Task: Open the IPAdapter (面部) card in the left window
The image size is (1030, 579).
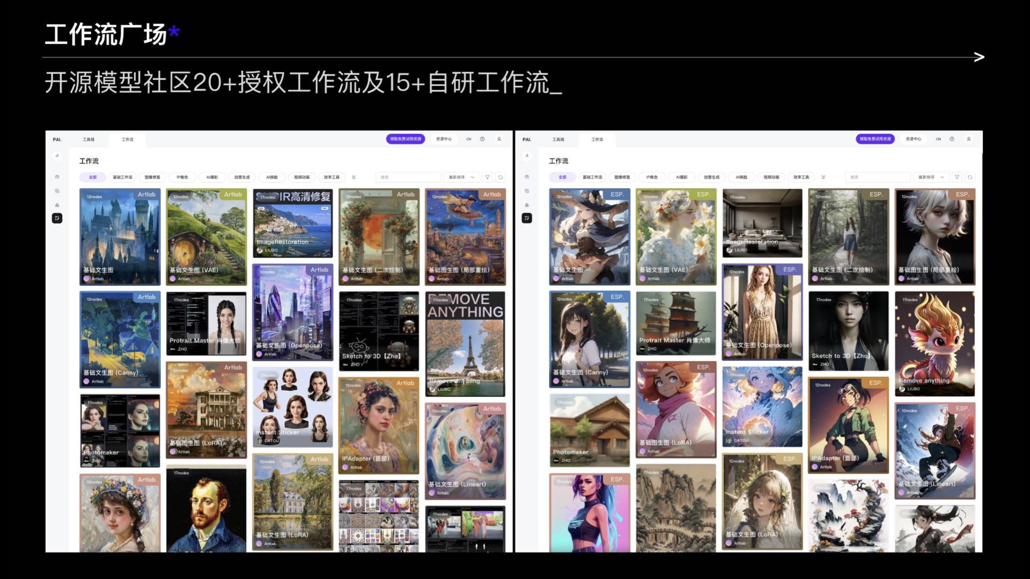Action: [379, 426]
